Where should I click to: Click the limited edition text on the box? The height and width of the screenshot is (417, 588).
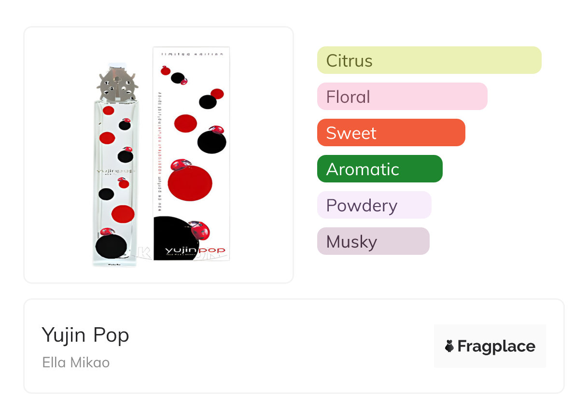pyautogui.click(x=192, y=54)
